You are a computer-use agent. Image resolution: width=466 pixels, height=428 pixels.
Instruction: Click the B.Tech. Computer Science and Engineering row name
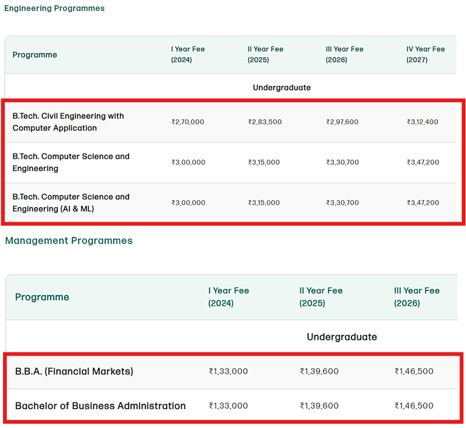[x=71, y=162]
